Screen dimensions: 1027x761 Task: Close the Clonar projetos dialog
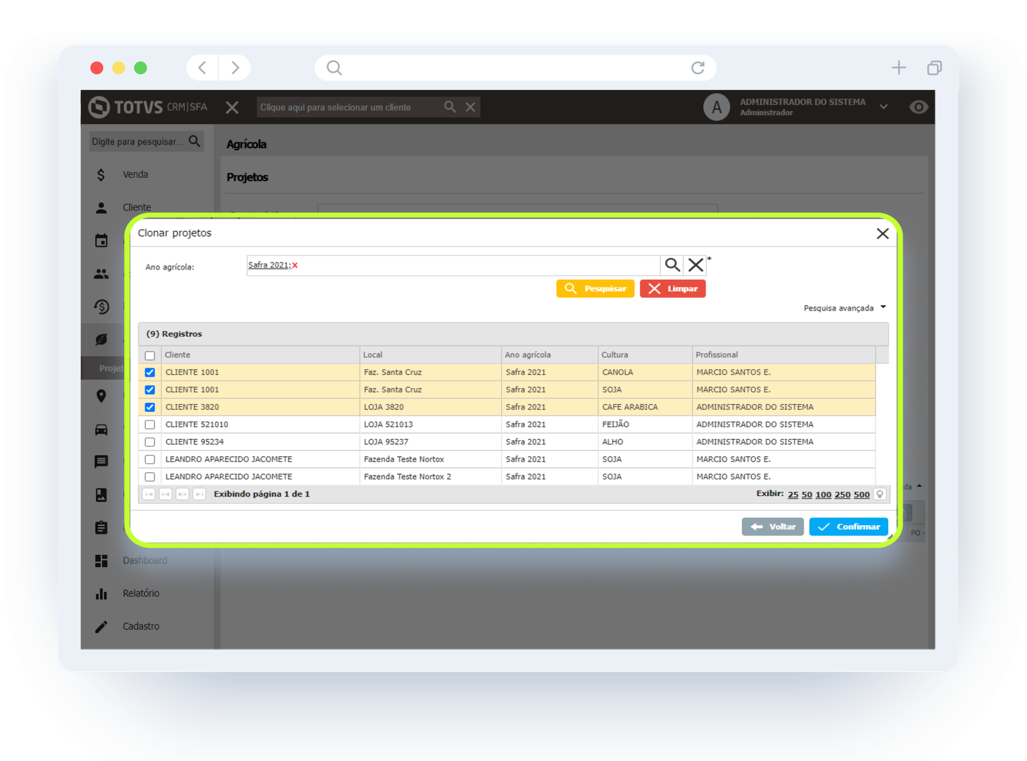tap(883, 234)
